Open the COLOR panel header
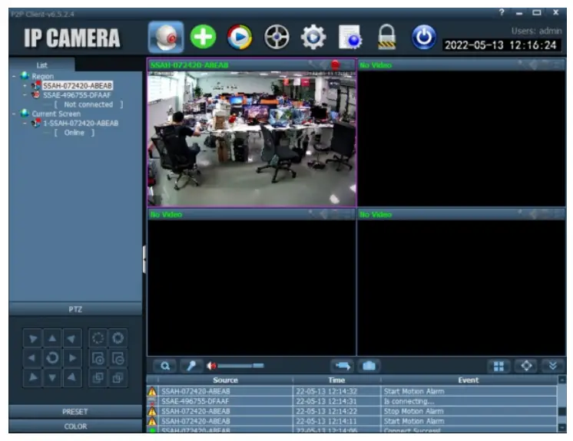The width and height of the screenshot is (573, 441). point(75,426)
